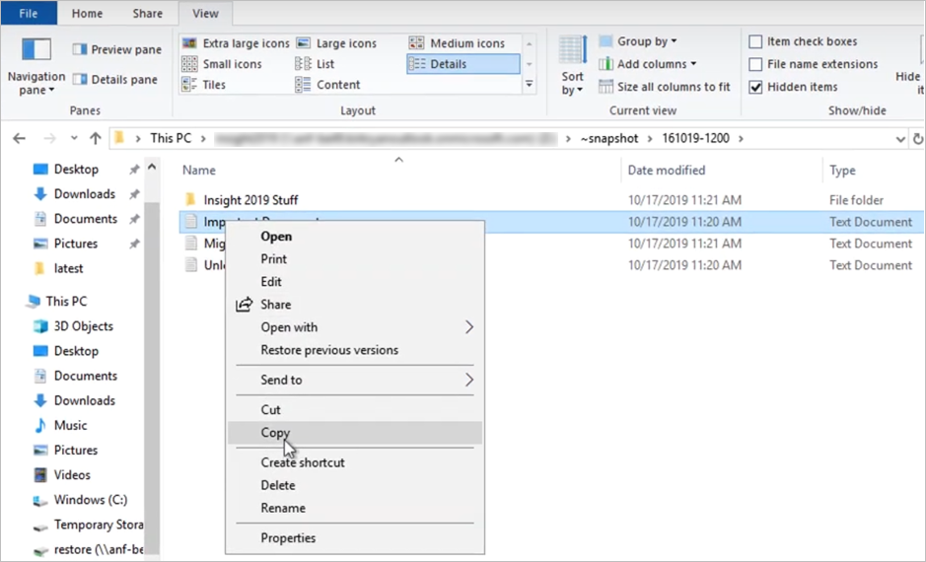The height and width of the screenshot is (562, 926).
Task: Open the Add columns dropdown
Action: [647, 64]
